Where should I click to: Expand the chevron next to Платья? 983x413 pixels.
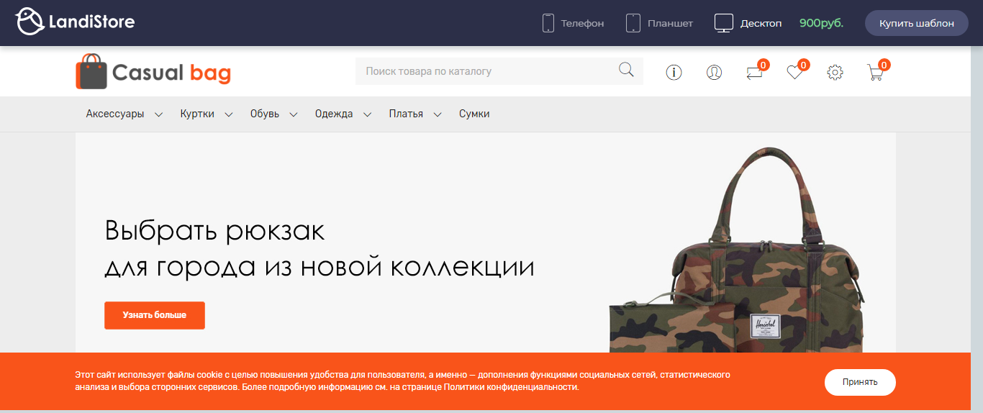438,114
